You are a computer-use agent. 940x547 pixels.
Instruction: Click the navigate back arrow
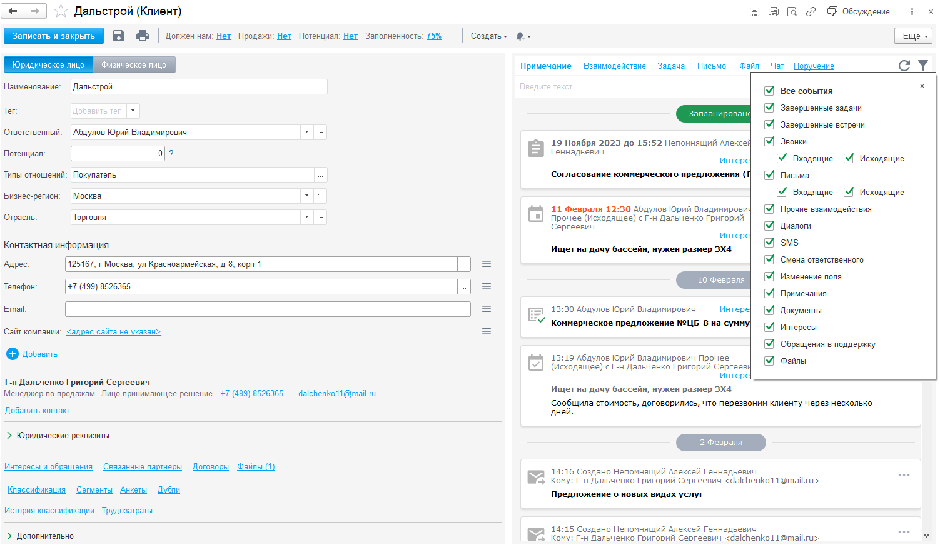pyautogui.click(x=13, y=11)
